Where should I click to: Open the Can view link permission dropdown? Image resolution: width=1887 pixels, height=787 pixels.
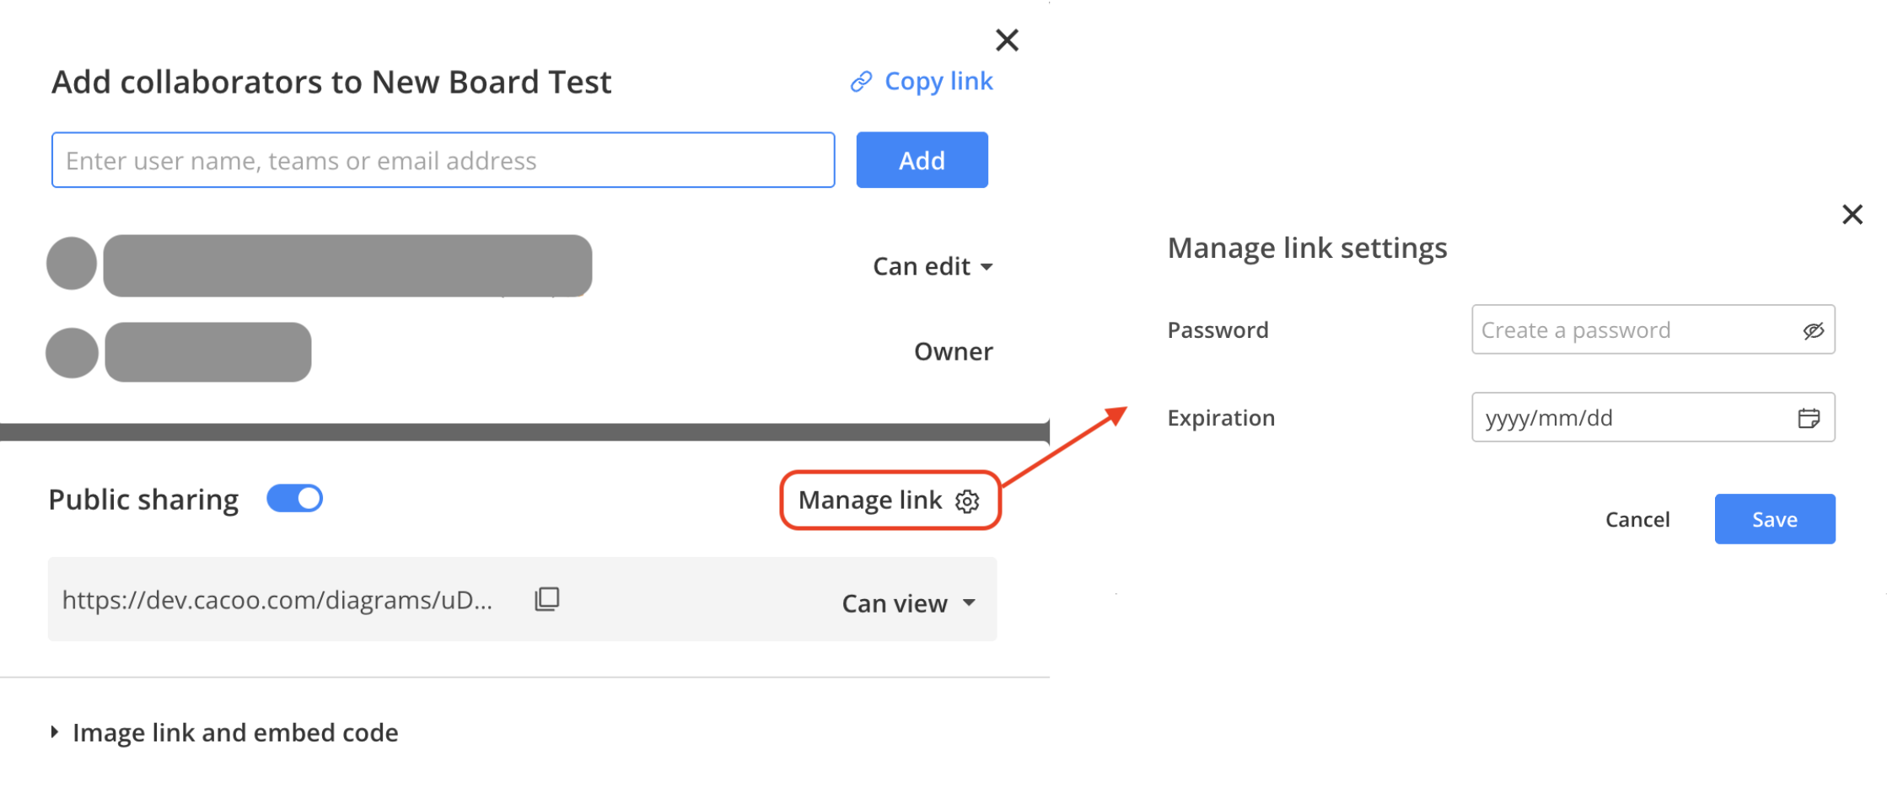909,603
